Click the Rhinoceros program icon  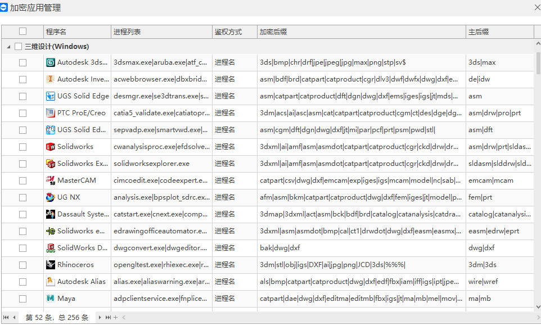tap(51, 265)
